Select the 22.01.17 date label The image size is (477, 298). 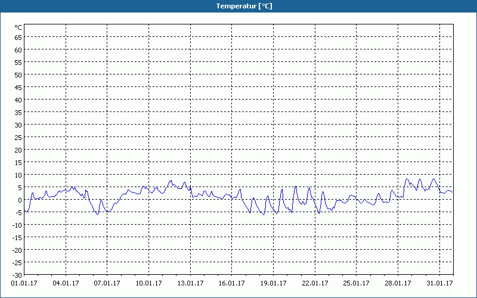[314, 284]
